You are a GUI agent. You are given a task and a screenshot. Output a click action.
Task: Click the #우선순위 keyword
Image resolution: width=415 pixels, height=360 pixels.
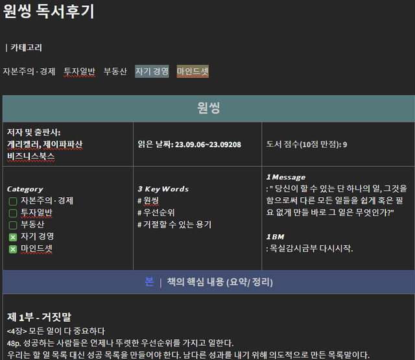point(156,213)
